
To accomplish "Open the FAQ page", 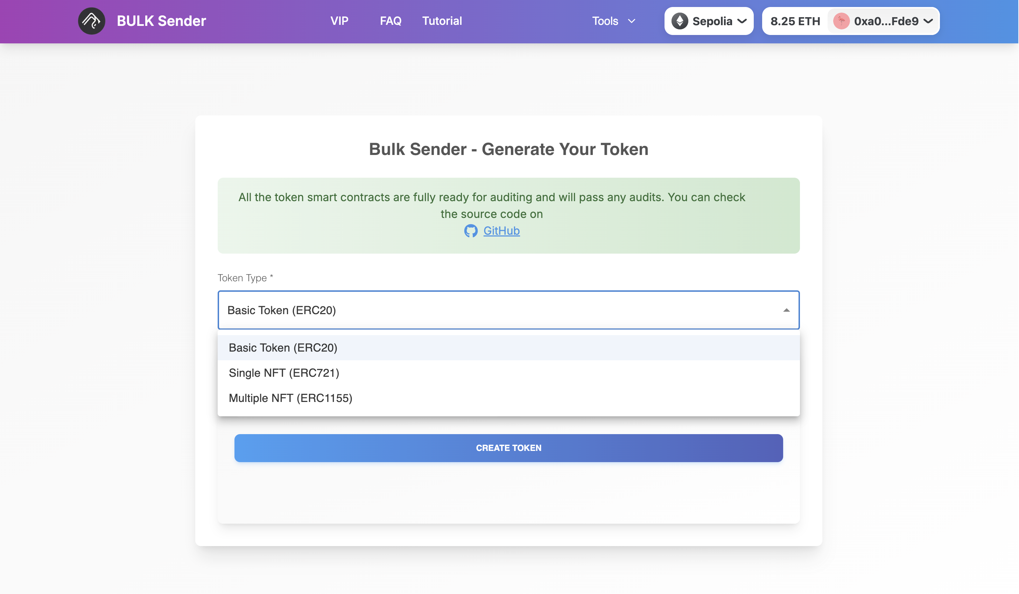I will (x=390, y=21).
